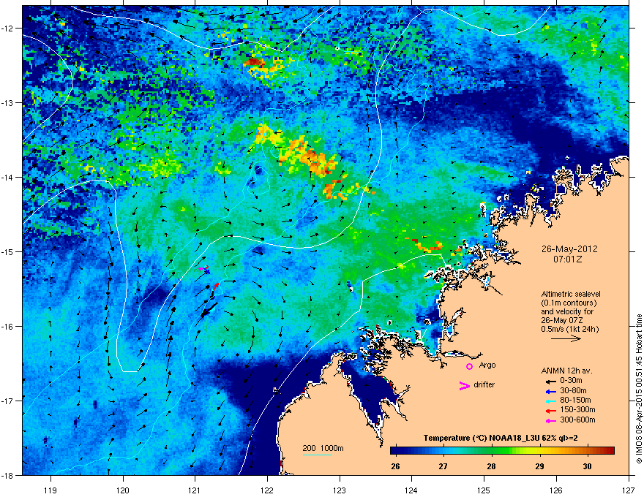Click the longitude axis label '126'
The image size is (644, 497).
(556, 490)
